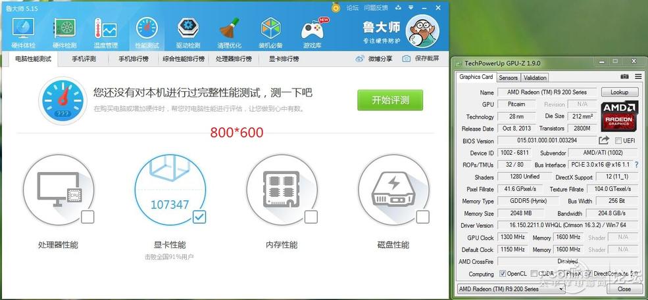Click the 处理器性能 processor circle icon

coord(59,190)
